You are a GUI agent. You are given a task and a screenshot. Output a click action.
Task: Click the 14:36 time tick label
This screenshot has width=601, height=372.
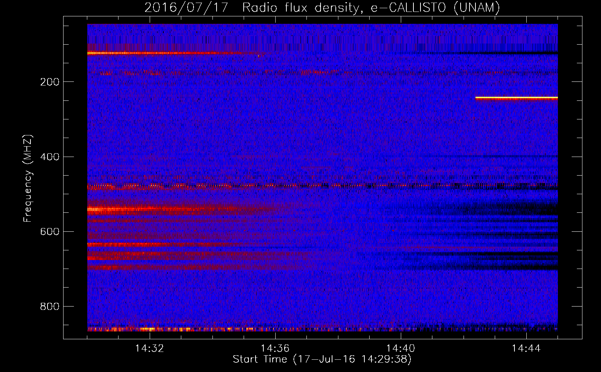click(275, 348)
